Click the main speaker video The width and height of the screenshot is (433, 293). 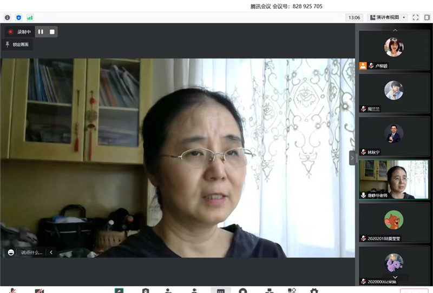[x=178, y=158]
